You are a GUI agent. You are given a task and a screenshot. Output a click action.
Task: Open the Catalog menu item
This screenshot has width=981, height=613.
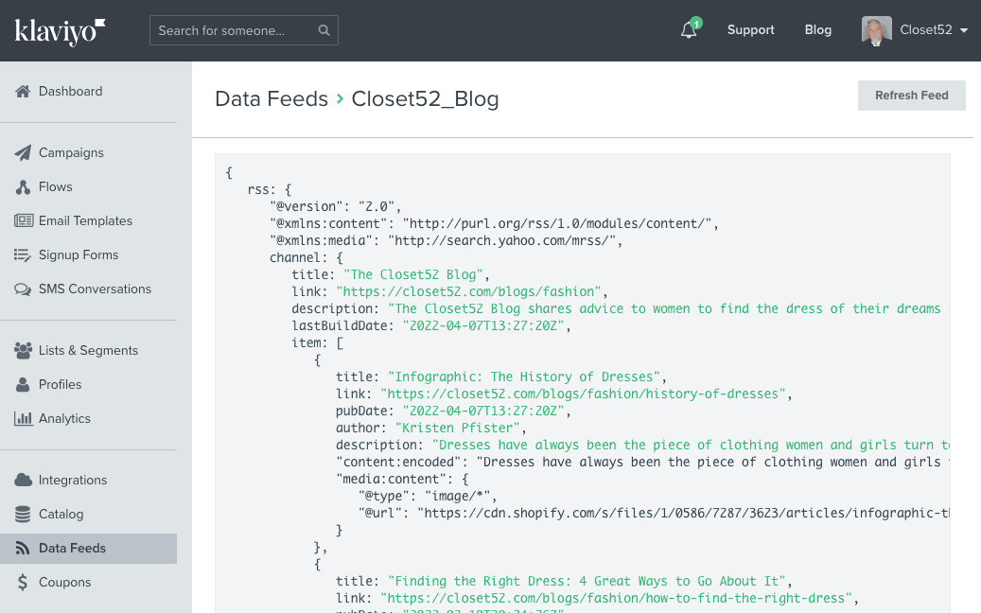click(61, 515)
